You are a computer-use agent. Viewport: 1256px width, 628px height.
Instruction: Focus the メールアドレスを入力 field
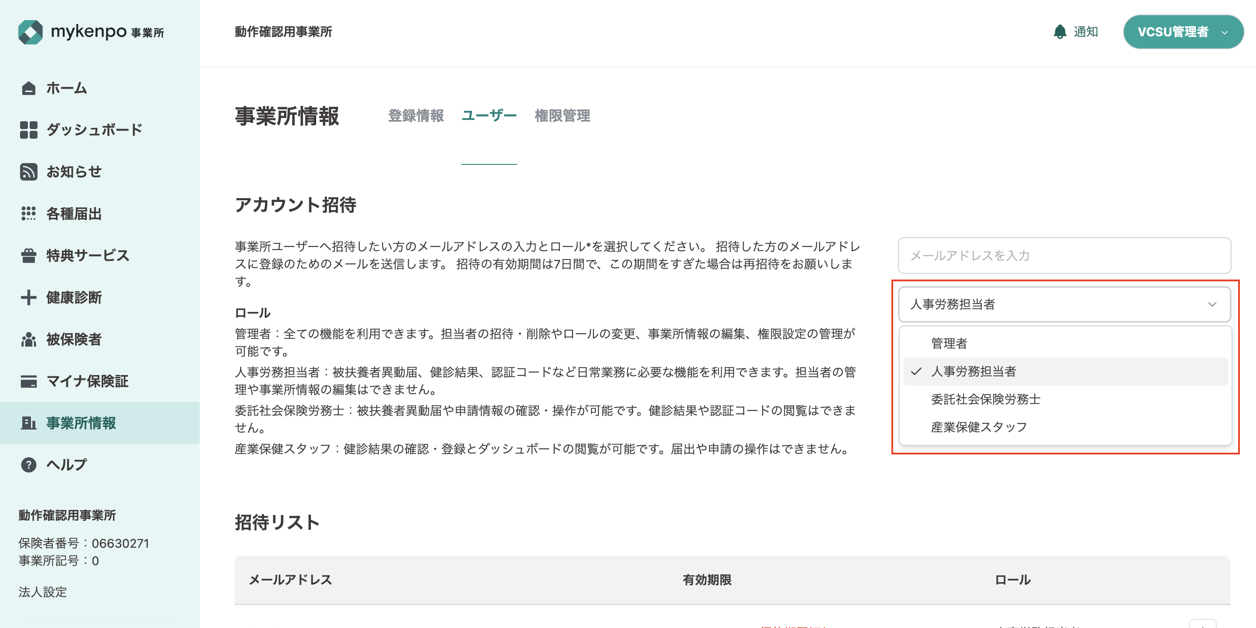pos(1065,256)
